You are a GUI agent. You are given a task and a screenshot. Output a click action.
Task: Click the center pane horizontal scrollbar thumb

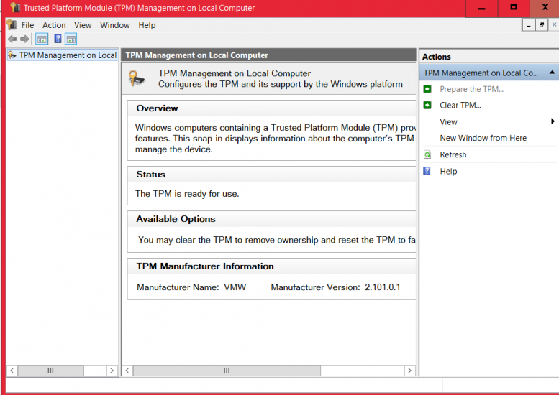coord(226,371)
